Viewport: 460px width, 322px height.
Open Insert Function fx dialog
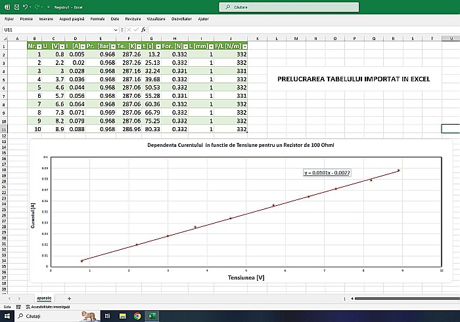(x=143, y=30)
